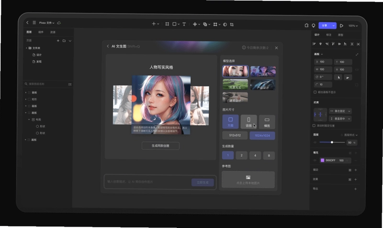Toggle fill B66DFF visibility eye
Screen dimensions: 383x228
coord(315,160)
